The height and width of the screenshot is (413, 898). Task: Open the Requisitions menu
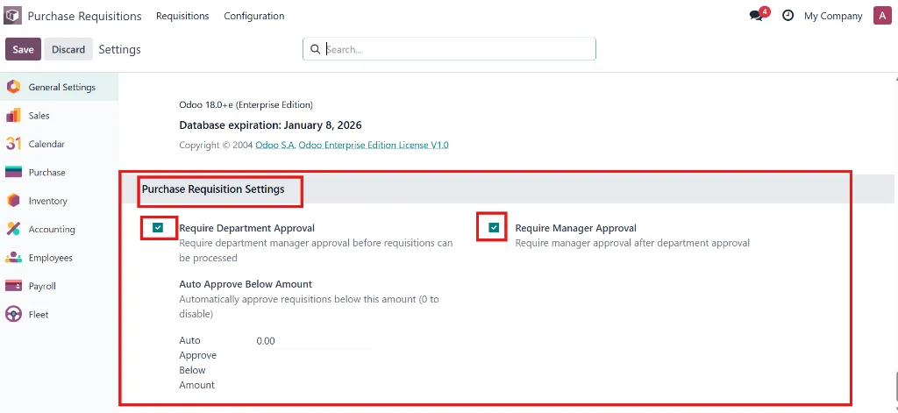pos(182,16)
